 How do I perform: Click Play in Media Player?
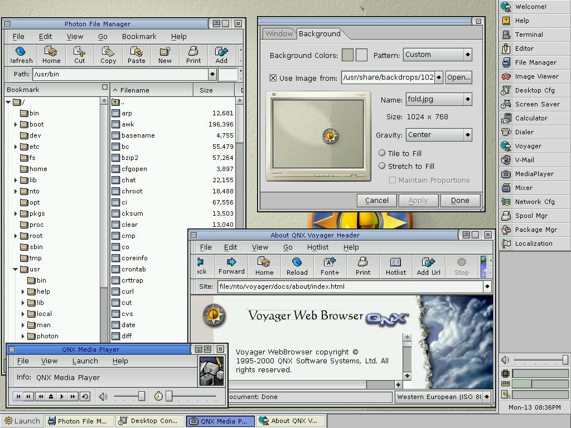click(x=62, y=396)
